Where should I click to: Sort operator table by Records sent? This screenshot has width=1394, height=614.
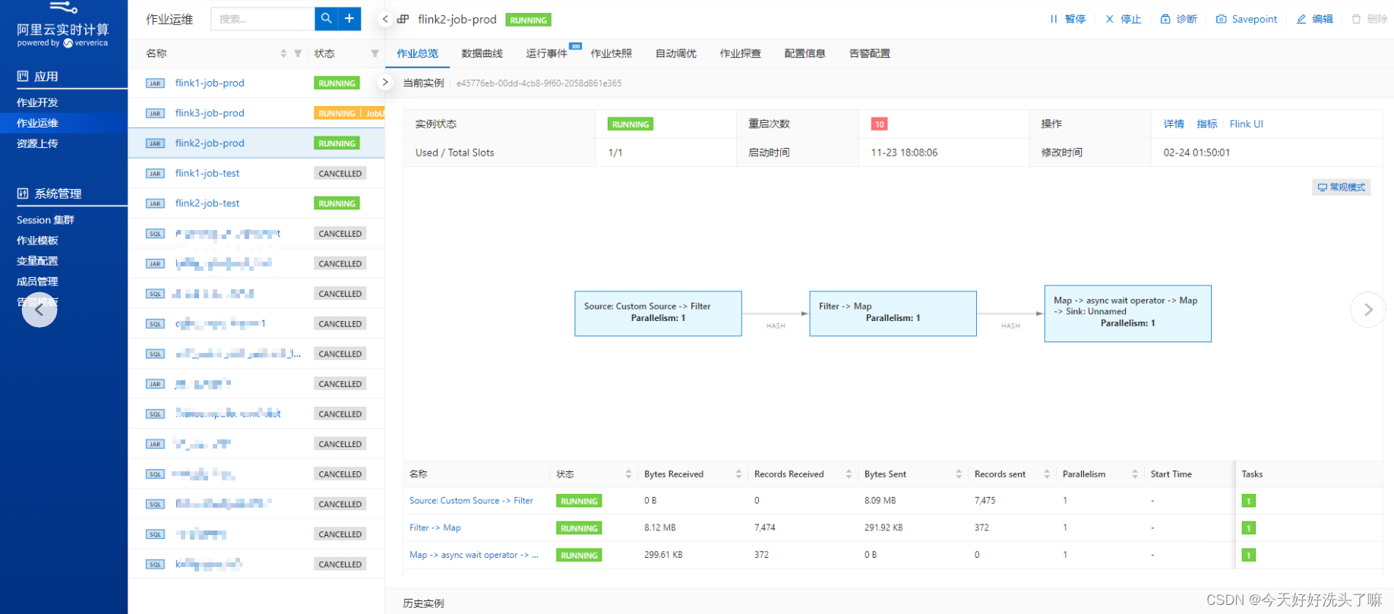(1047, 474)
